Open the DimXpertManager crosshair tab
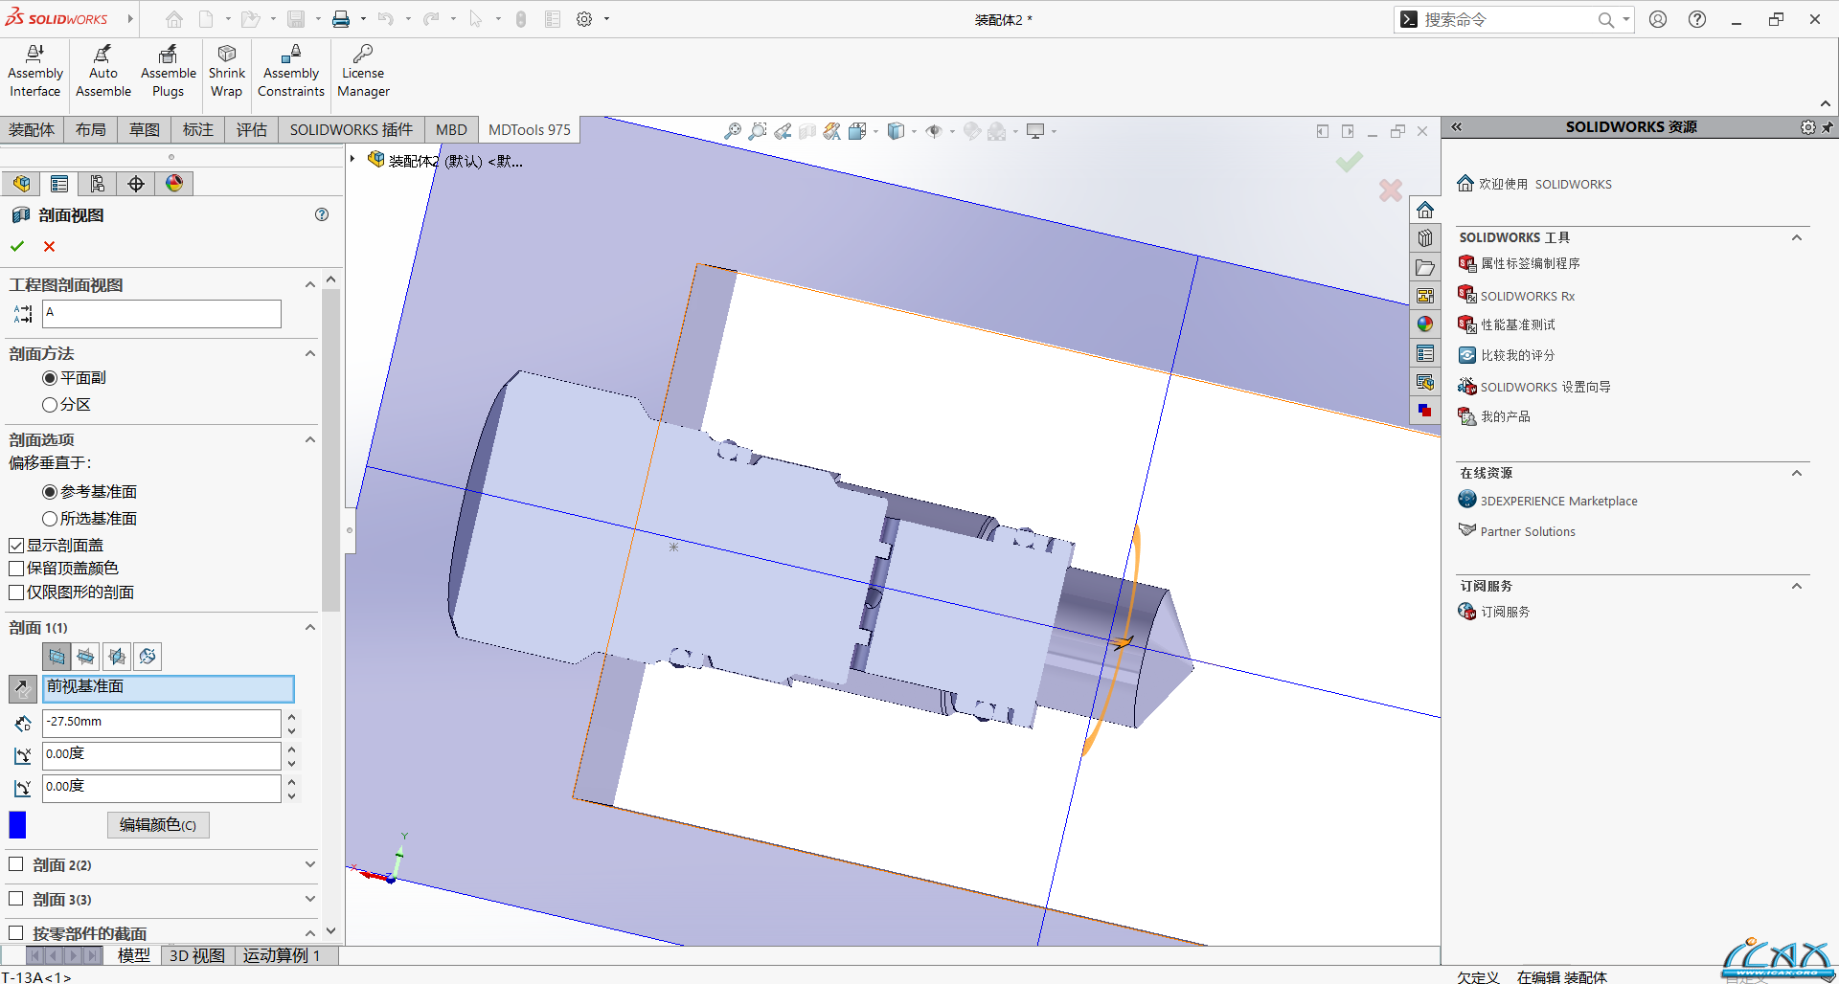1839x984 pixels. 136,184
